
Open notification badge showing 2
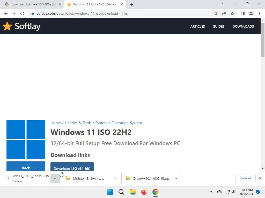tap(258, 192)
